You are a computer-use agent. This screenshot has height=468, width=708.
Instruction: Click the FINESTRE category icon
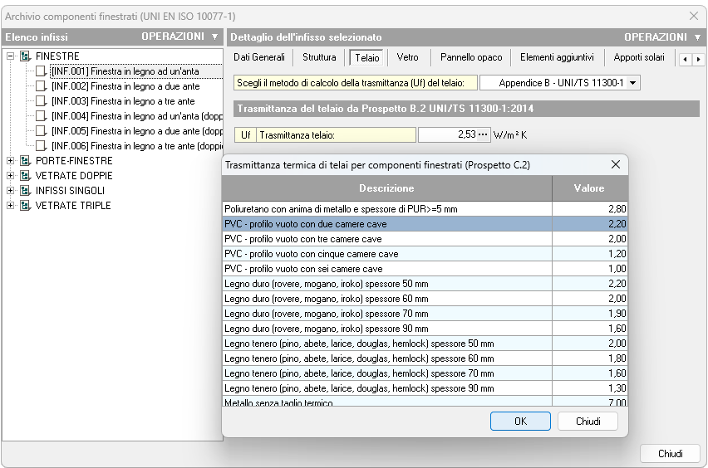click(x=25, y=56)
